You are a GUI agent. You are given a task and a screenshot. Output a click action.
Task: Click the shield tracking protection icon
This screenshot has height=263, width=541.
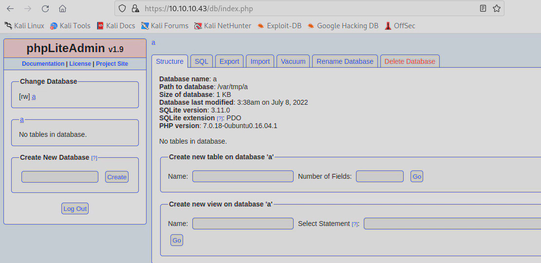point(122,8)
